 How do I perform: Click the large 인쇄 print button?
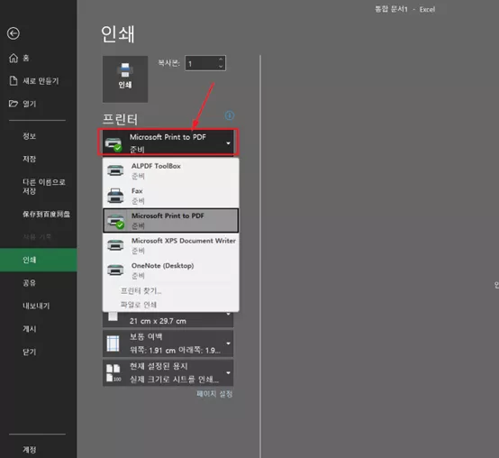(125, 79)
